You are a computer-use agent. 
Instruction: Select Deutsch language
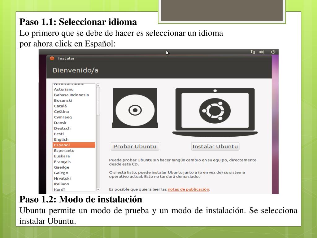coord(74,128)
